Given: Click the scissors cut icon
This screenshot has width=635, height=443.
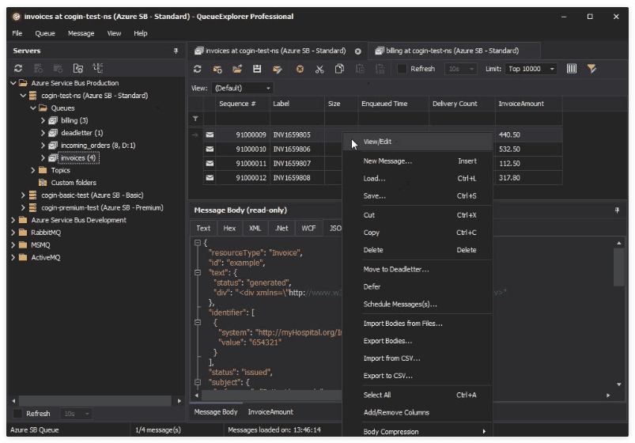Looking at the screenshot, I should tap(319, 69).
